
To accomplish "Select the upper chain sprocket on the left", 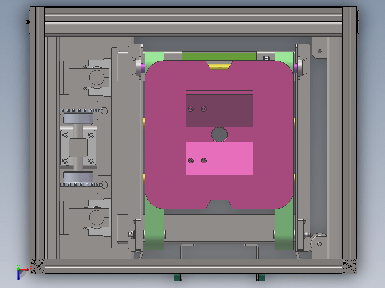I will pos(81,110).
